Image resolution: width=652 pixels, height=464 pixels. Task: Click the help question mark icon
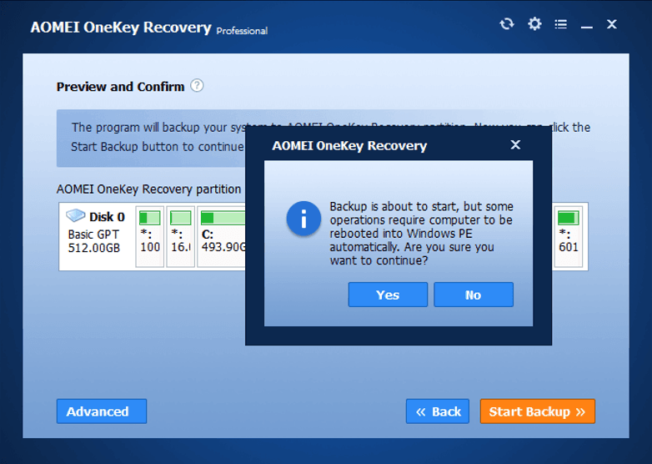(197, 86)
